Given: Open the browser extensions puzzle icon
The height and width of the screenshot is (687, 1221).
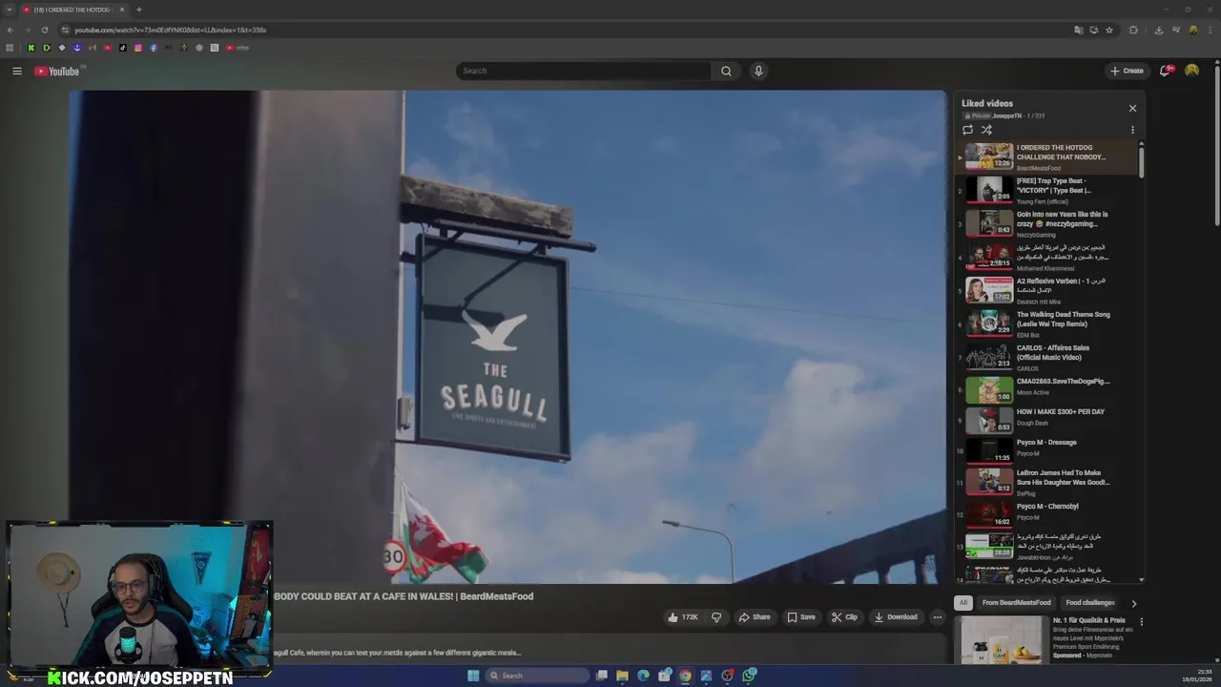Looking at the screenshot, I should click(1133, 30).
